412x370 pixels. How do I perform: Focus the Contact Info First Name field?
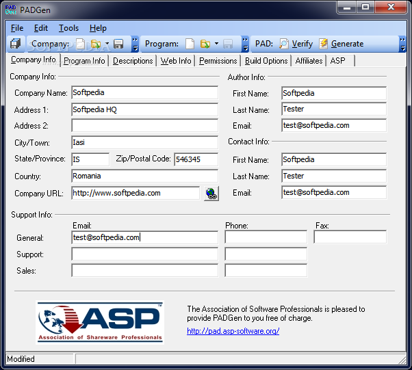(x=334, y=159)
